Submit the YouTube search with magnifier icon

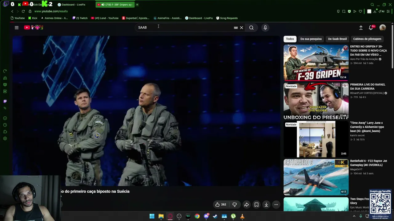click(251, 28)
